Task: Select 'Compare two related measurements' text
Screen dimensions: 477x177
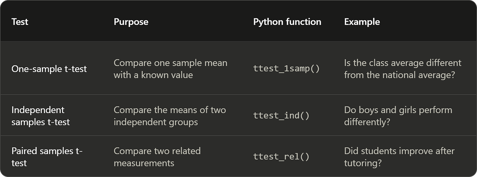Action: (157, 157)
